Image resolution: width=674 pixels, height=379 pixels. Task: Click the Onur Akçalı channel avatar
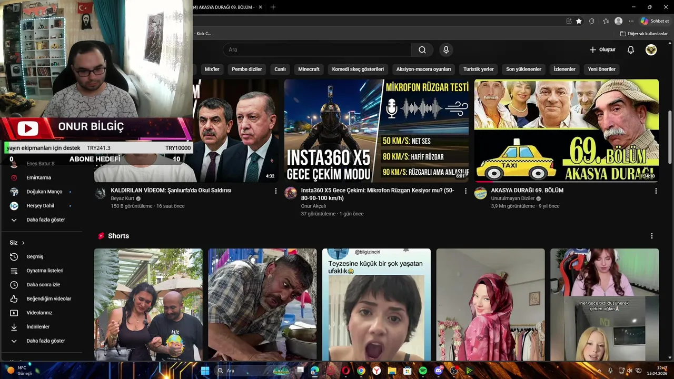pyautogui.click(x=291, y=193)
